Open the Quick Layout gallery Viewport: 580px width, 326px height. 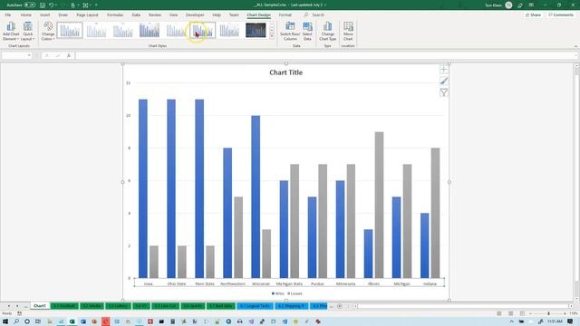[x=28, y=31]
